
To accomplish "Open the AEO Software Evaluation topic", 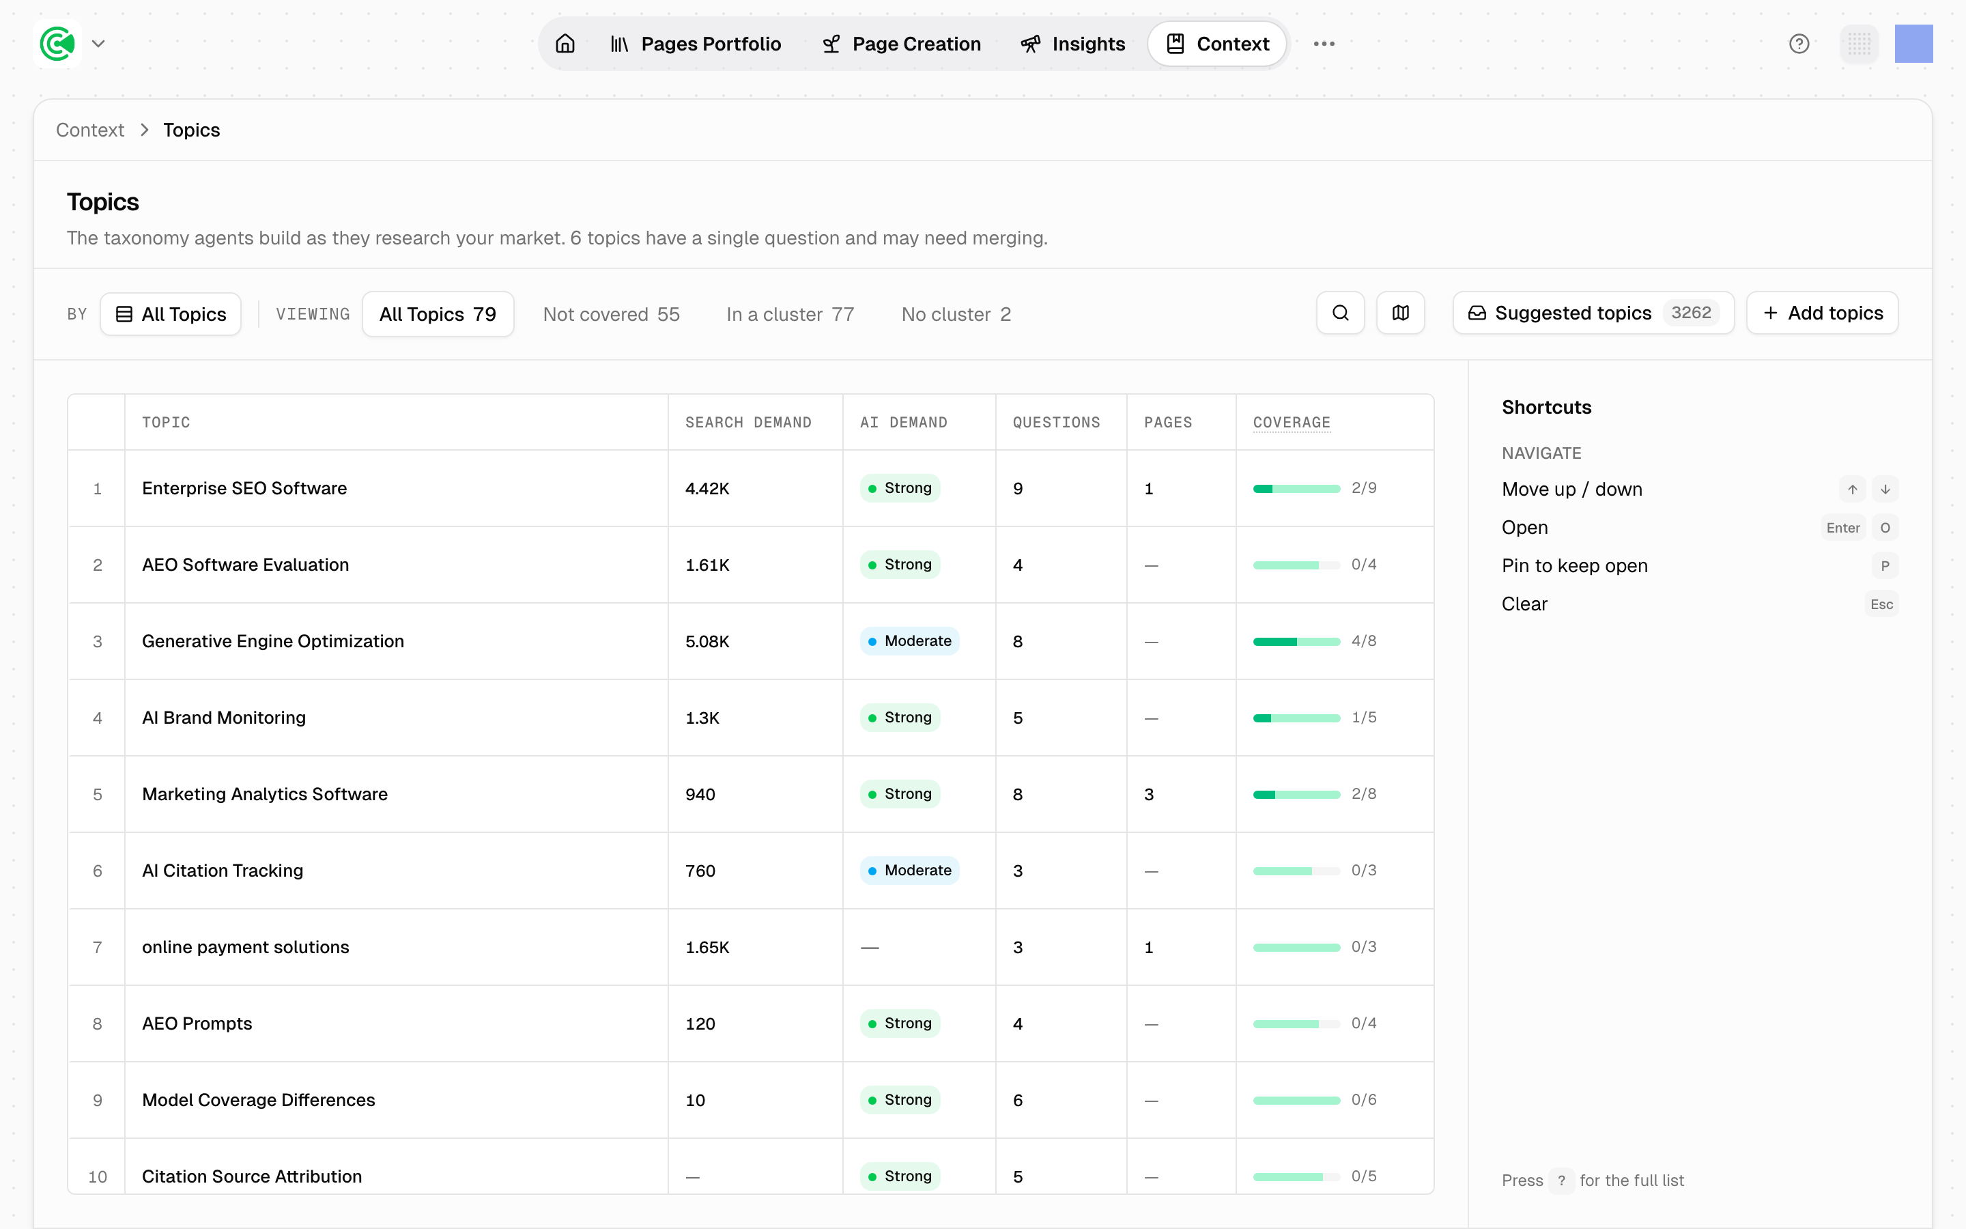I will click(x=245, y=565).
